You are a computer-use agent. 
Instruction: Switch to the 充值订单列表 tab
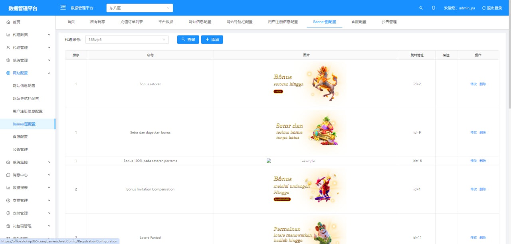132,22
